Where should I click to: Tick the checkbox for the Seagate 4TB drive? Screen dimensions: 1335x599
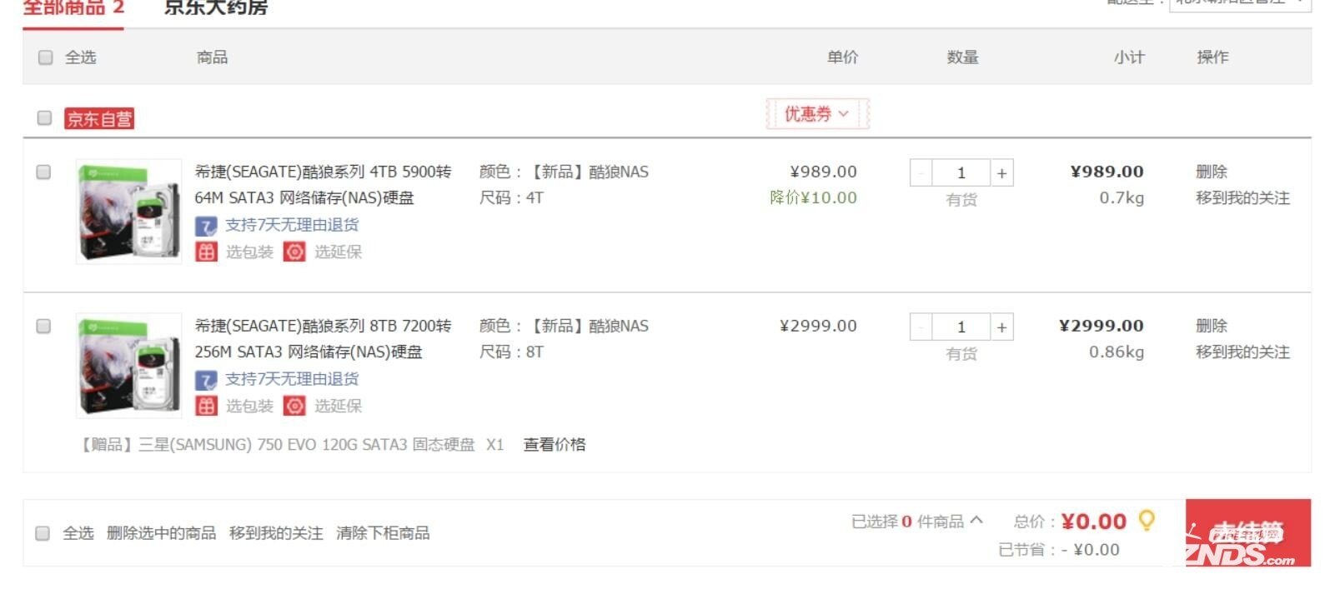43,172
